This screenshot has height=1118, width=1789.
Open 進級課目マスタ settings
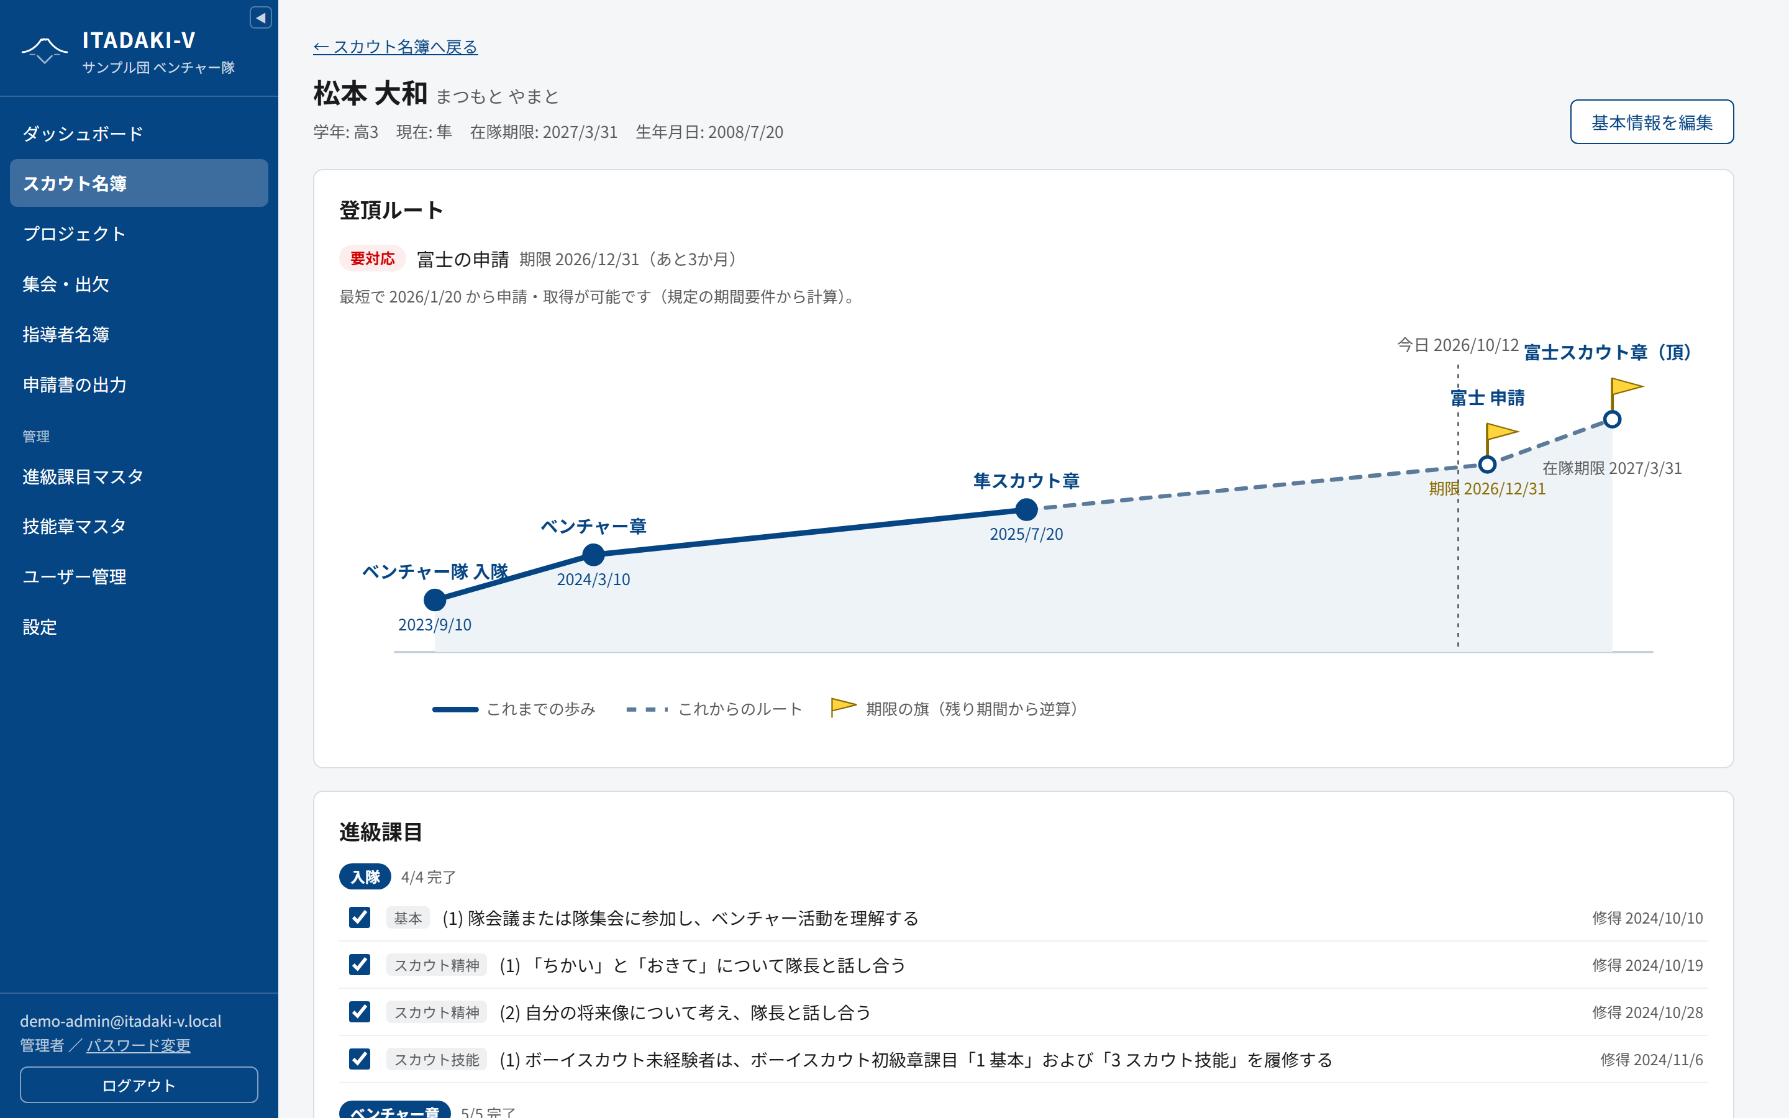(139, 476)
